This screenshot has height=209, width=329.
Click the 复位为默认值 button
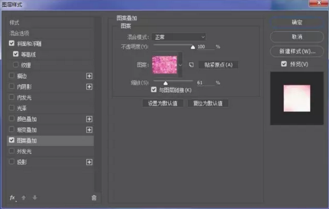(208, 104)
